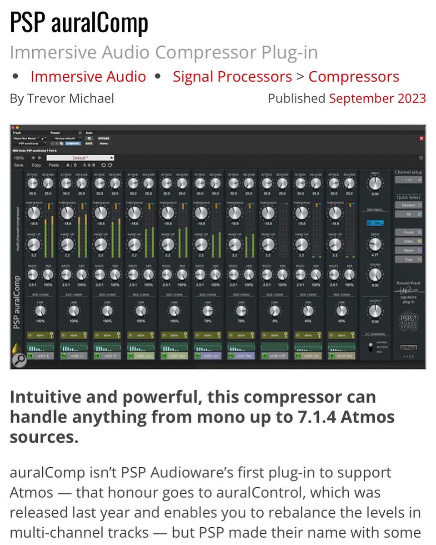Toggle SAFE mode in the plugin header
Viewport: 436px width, 545px height.
[x=89, y=144]
